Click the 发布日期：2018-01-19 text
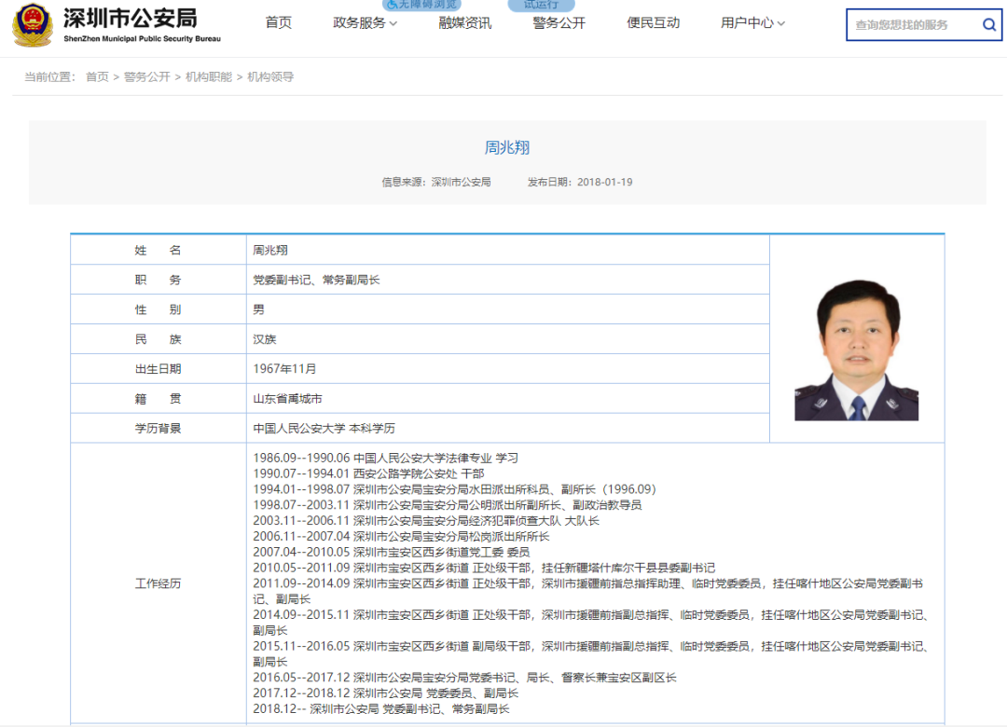Screen dimensions: 1007x727 pos(580,183)
